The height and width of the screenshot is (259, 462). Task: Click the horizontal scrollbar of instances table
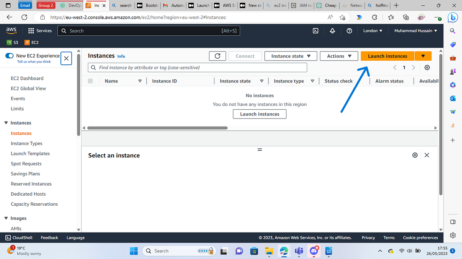157,128
